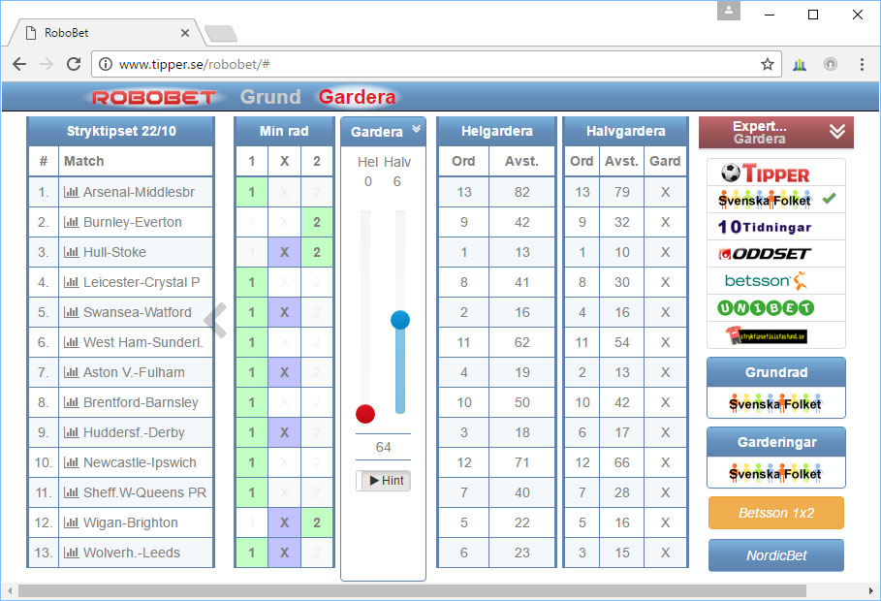Open stats chart icon for Aston V.-Fulham
This screenshot has width=881, height=601.
click(71, 373)
